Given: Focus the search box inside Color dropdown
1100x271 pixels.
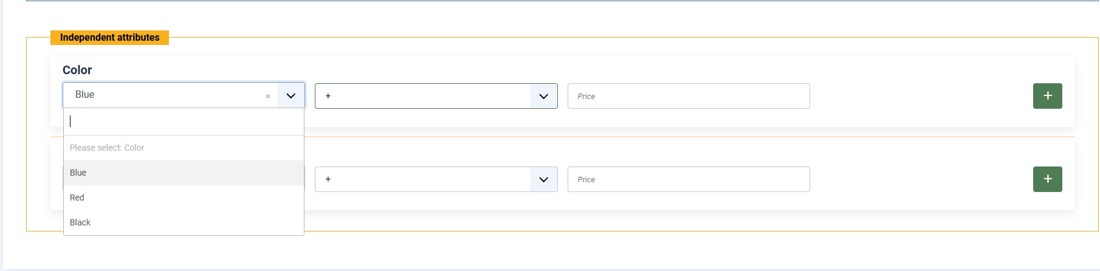Looking at the screenshot, I should coord(182,122).
